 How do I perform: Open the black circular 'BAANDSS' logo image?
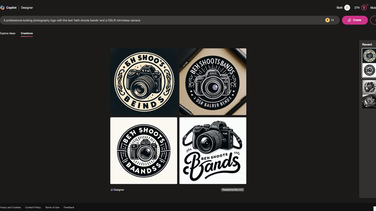(144, 151)
